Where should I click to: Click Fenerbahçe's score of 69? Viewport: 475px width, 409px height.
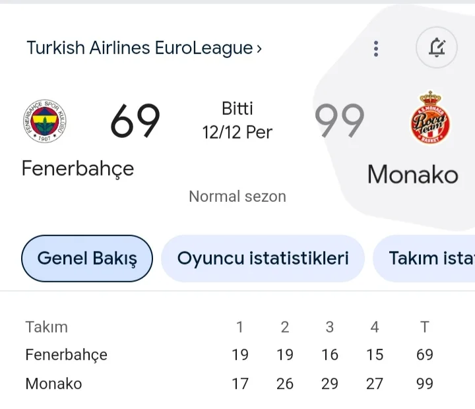coord(135,121)
